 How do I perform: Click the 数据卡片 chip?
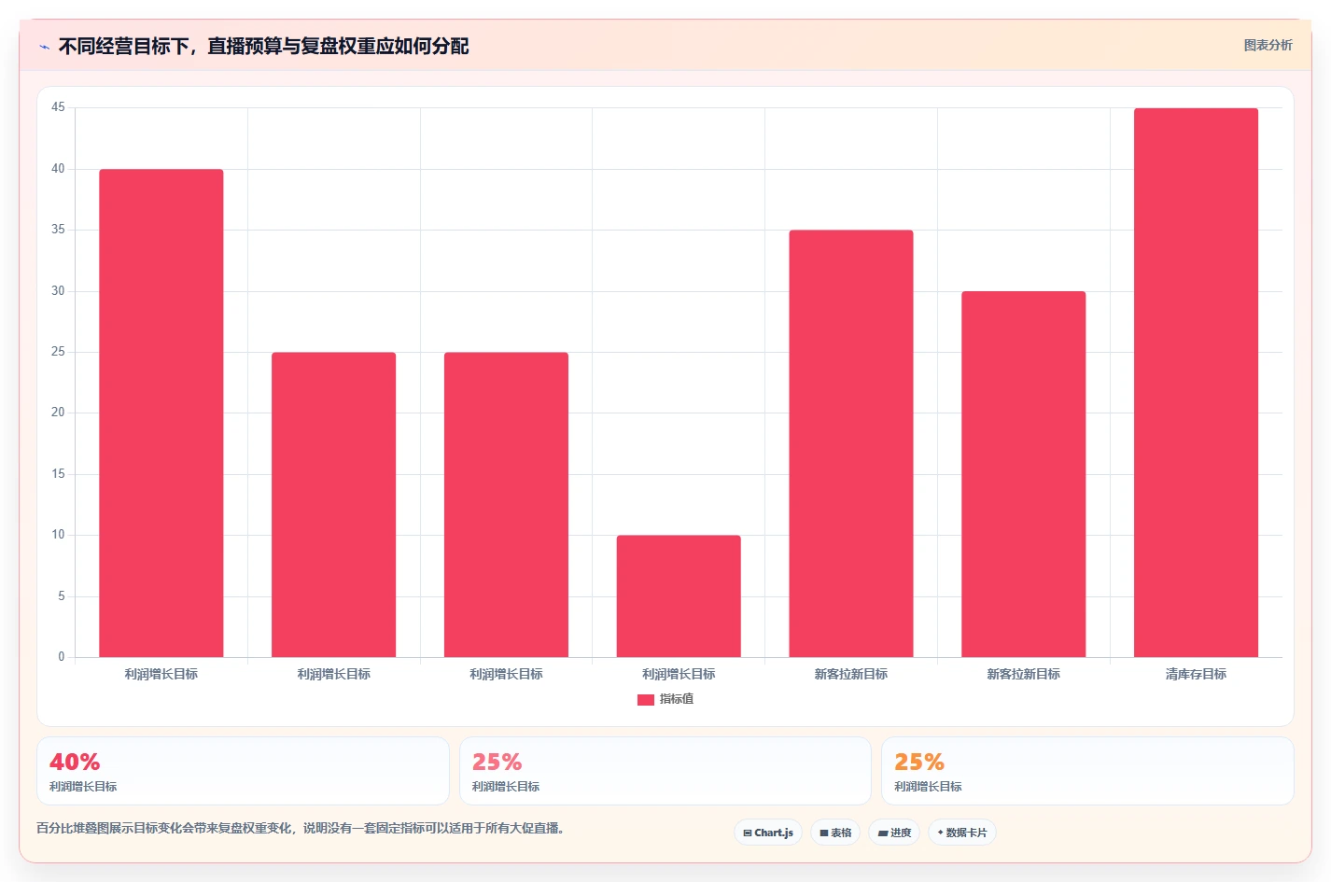(x=962, y=833)
